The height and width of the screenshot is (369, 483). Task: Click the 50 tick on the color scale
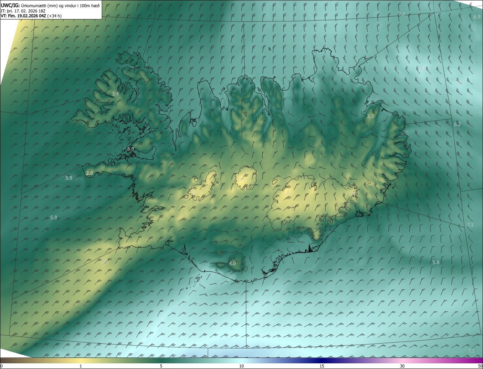click(480, 366)
